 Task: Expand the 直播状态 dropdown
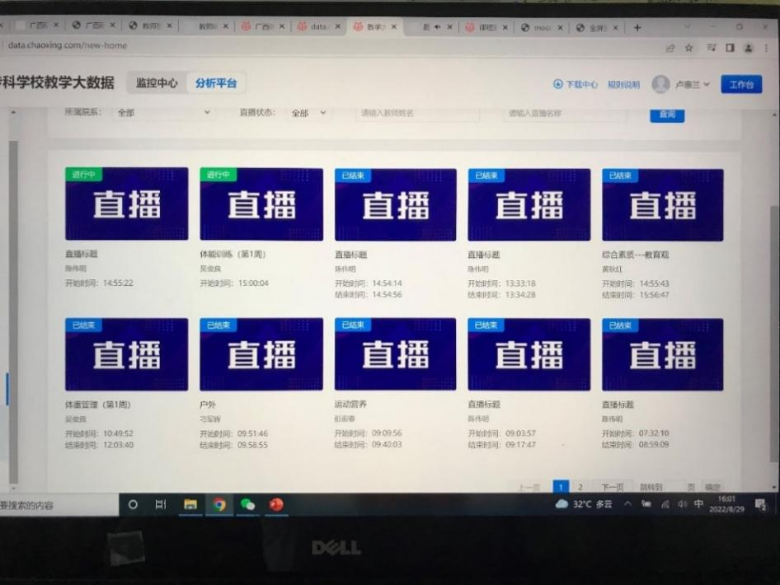[308, 113]
